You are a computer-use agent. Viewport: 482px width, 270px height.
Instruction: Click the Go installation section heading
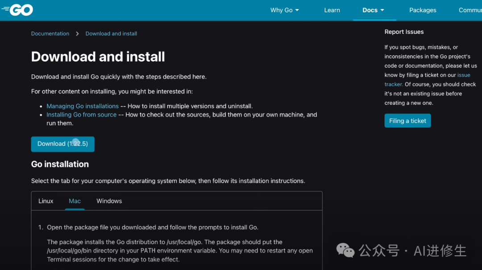click(x=60, y=164)
